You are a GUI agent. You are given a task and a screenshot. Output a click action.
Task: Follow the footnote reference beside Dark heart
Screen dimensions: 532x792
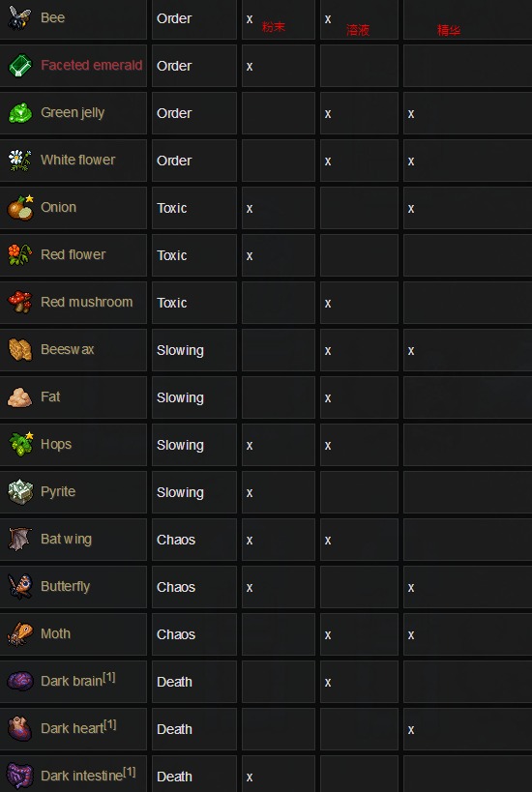point(110,725)
